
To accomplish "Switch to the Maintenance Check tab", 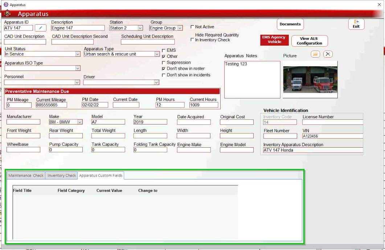I will pos(26,175).
